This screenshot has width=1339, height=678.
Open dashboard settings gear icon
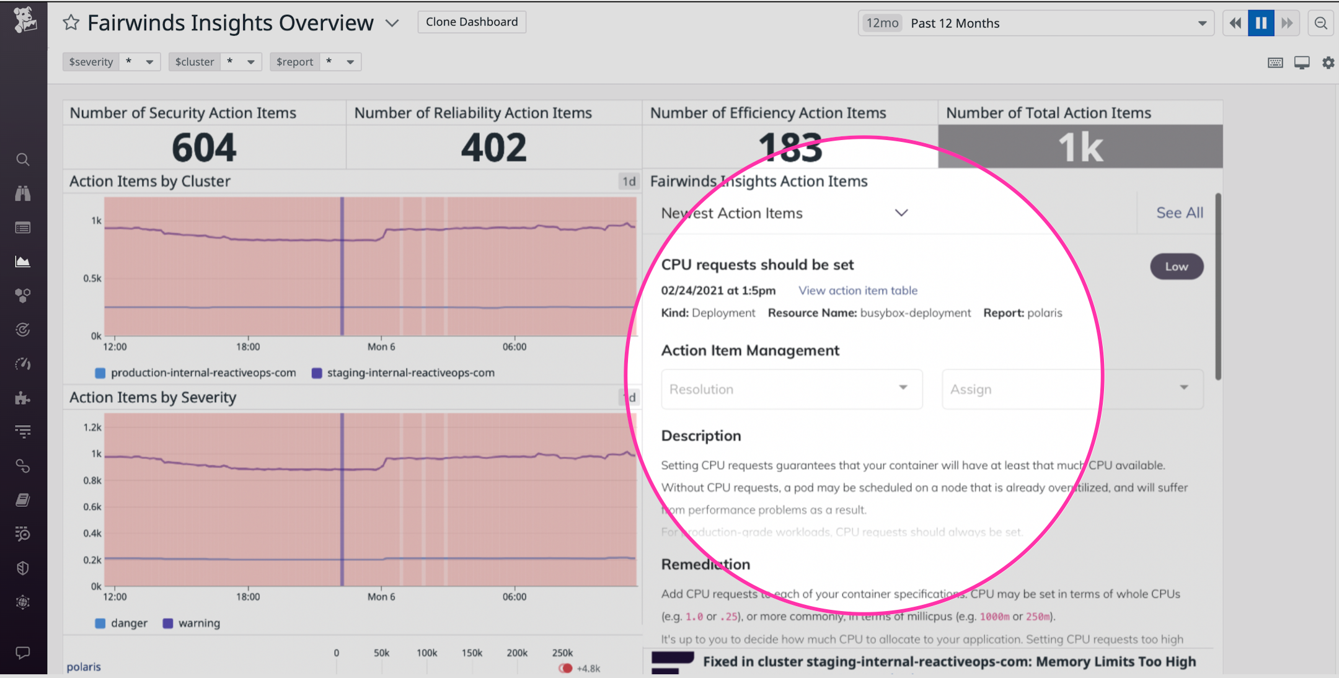coord(1328,62)
